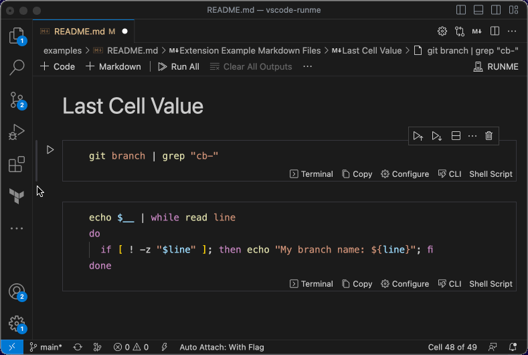The height and width of the screenshot is (355, 528).
Task: Click Cell 48 of 49 status
Action: point(452,347)
